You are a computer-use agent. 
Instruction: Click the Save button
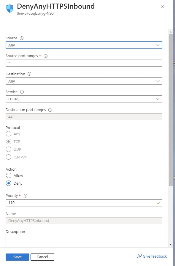click(x=17, y=257)
